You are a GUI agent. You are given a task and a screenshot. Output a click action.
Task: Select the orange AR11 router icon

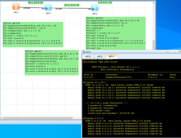(x=16, y=7)
